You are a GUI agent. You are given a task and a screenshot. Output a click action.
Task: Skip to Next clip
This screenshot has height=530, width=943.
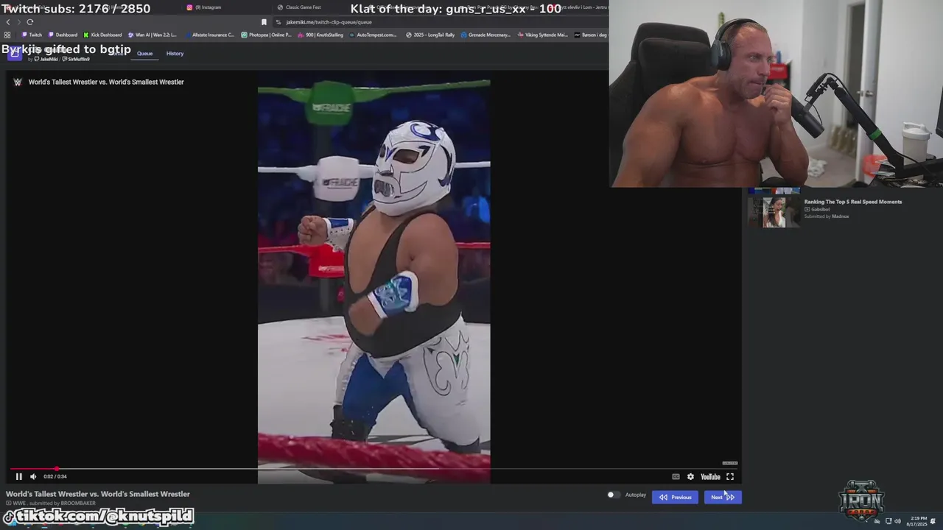[x=723, y=497]
